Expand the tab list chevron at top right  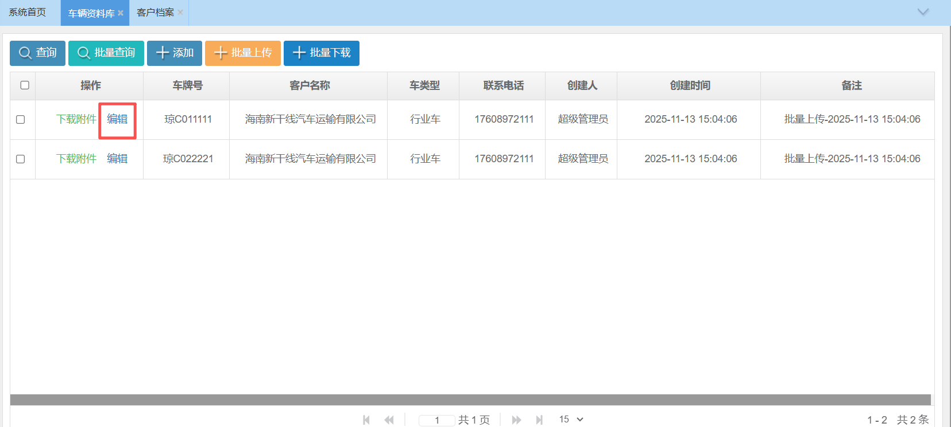coord(923,12)
